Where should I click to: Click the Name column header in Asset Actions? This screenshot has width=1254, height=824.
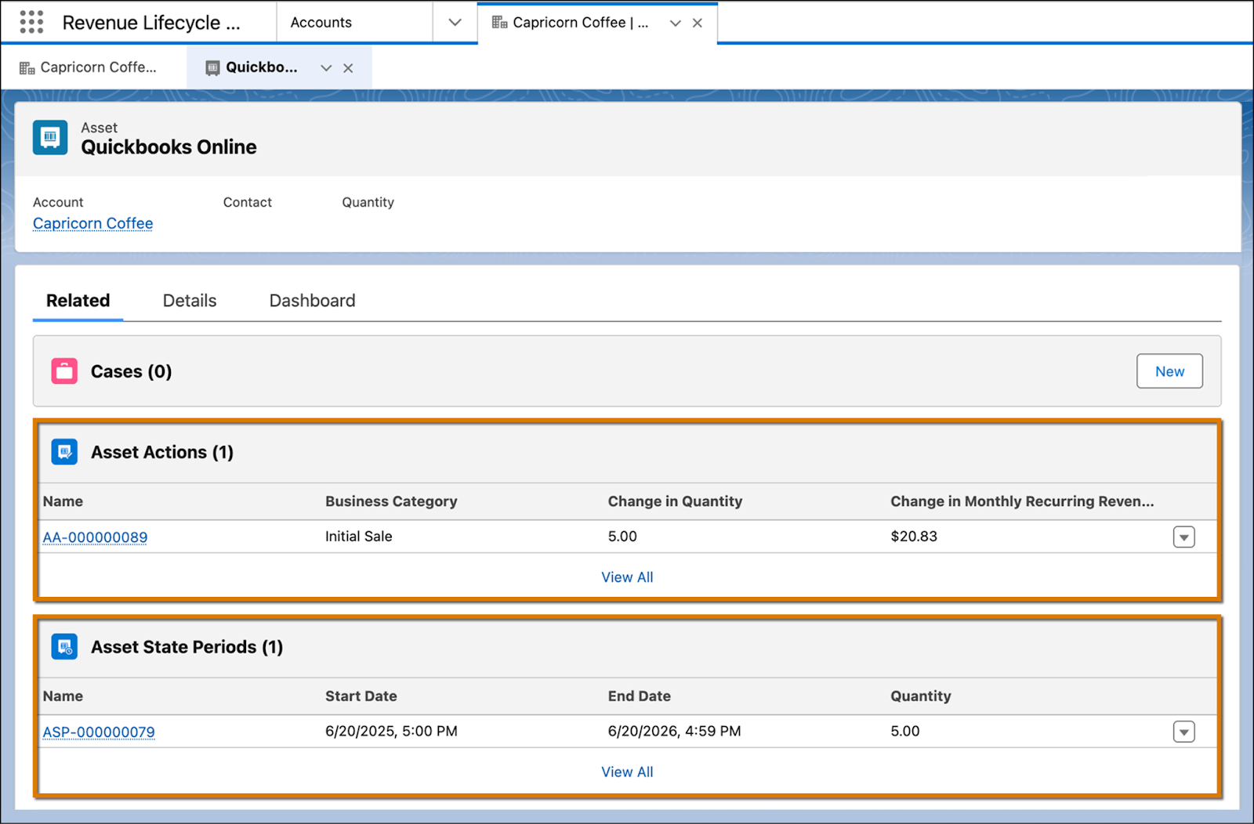pos(63,501)
